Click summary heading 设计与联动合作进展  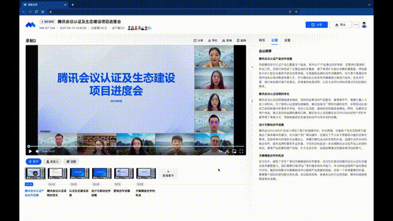click(271, 125)
